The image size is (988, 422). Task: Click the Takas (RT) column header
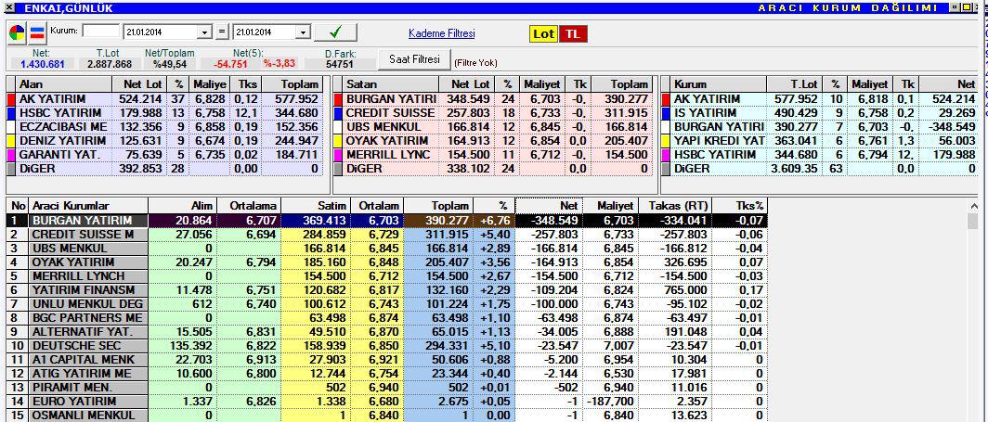pyautogui.click(x=675, y=206)
